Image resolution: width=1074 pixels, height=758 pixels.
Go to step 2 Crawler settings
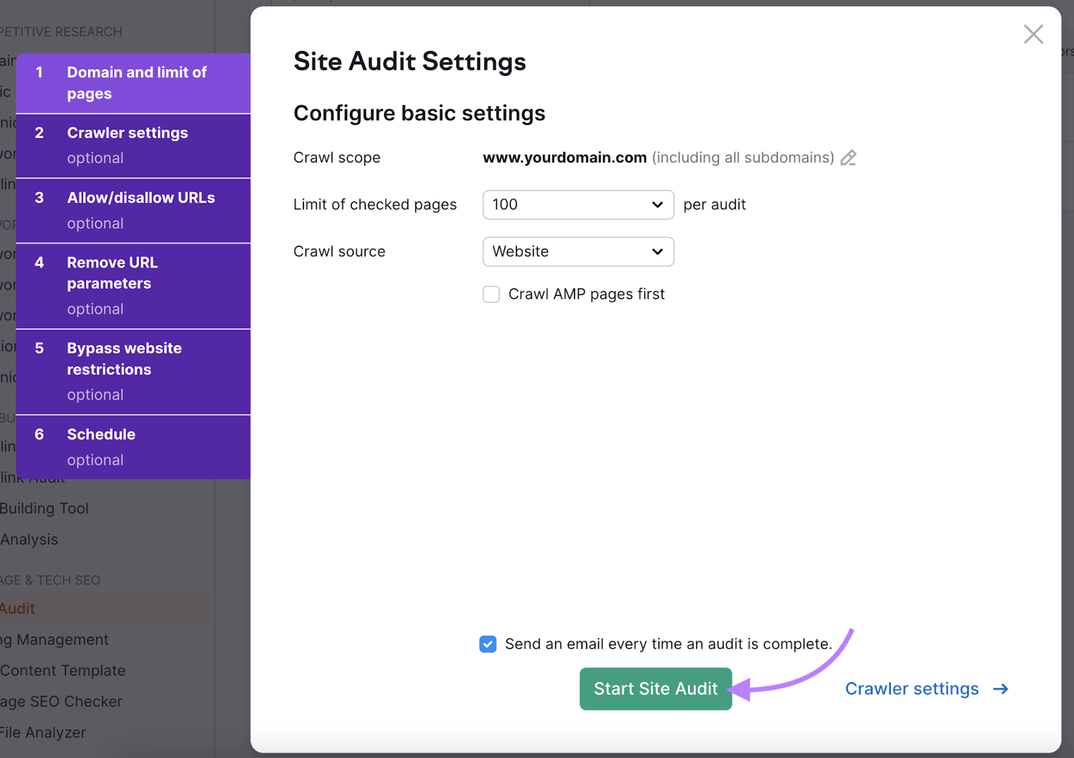[x=134, y=145]
